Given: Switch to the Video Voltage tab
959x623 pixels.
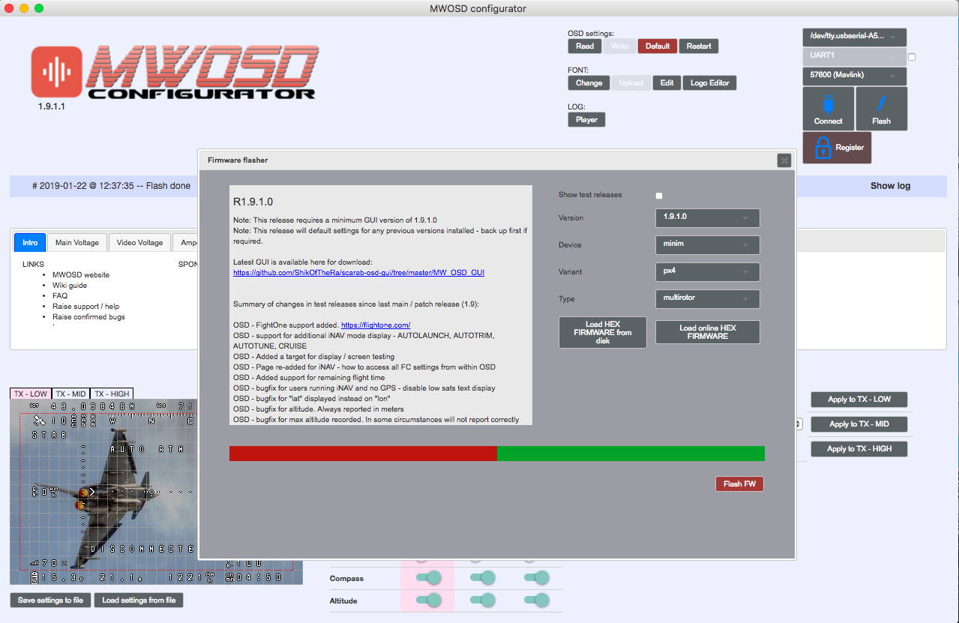Looking at the screenshot, I should pos(139,243).
